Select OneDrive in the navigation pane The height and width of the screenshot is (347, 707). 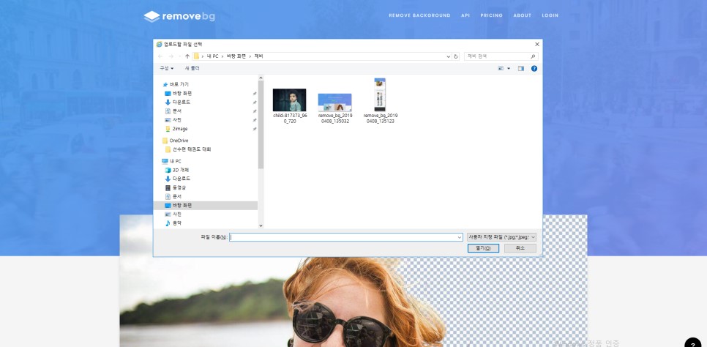179,141
